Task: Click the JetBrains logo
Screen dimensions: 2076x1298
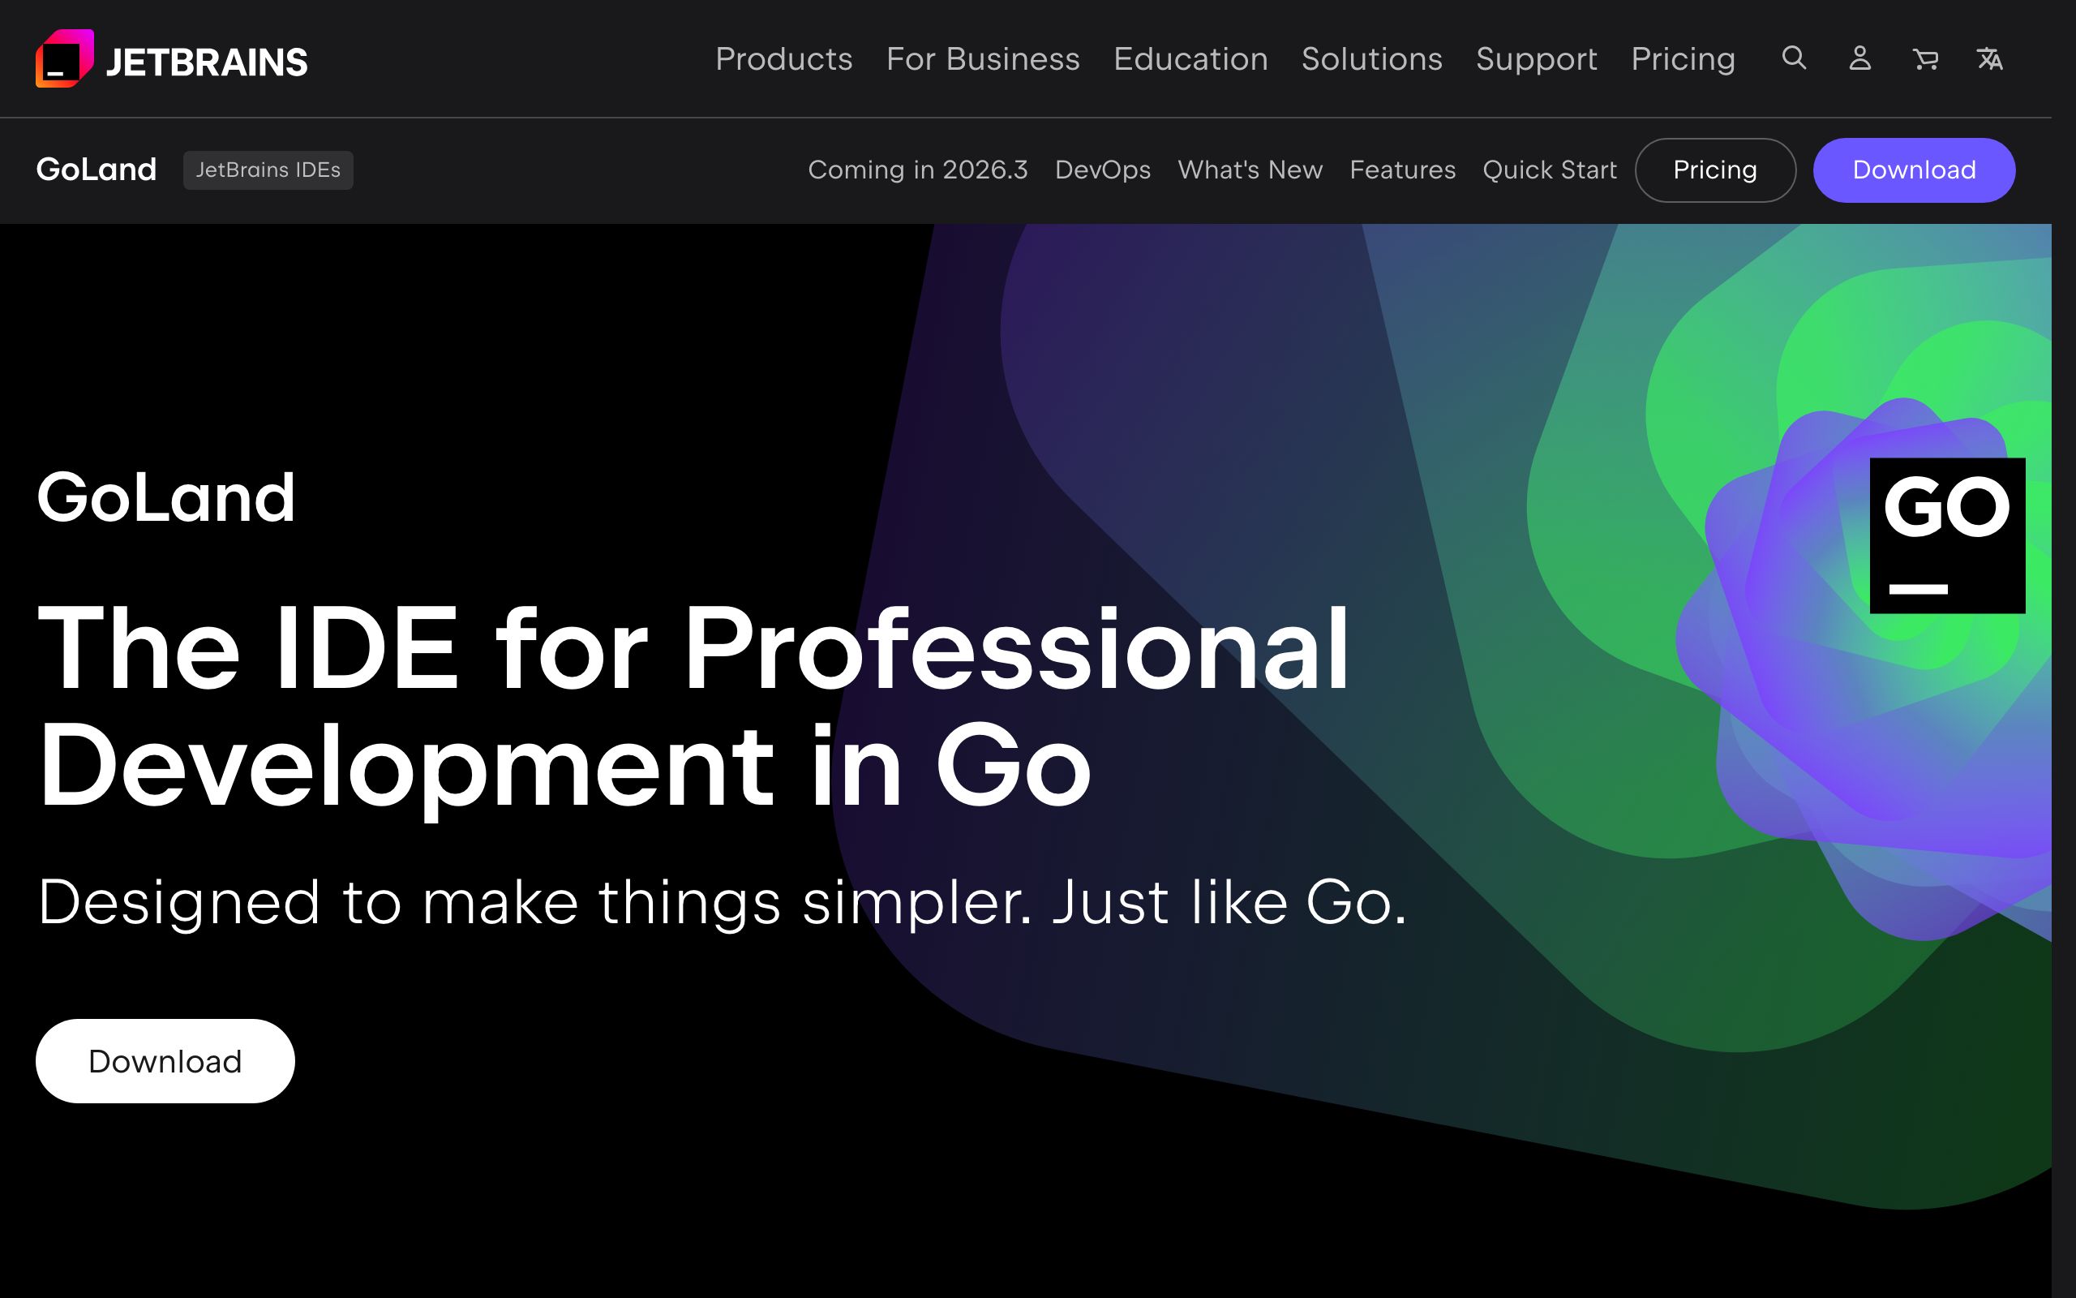Action: pyautogui.click(x=172, y=59)
